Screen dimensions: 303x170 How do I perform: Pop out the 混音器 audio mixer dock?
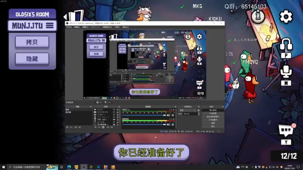(175, 107)
